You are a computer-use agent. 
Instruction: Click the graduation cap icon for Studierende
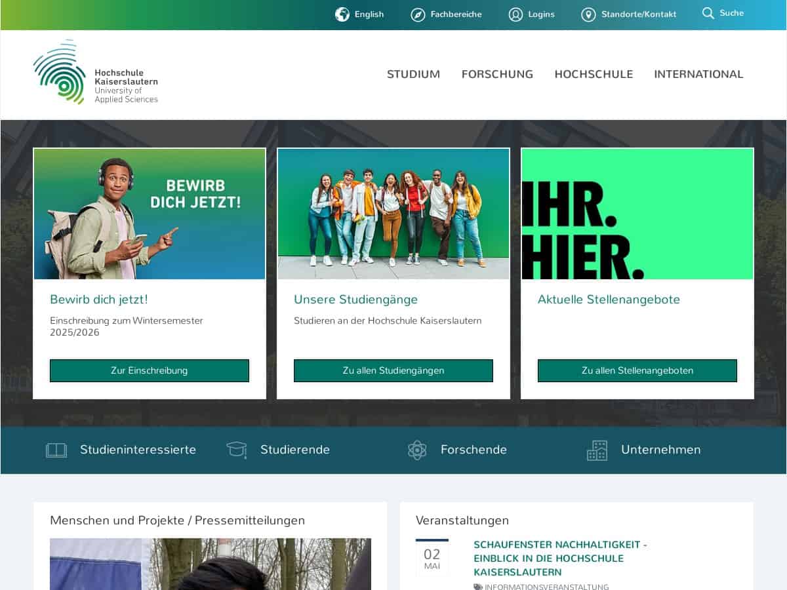coord(237,450)
